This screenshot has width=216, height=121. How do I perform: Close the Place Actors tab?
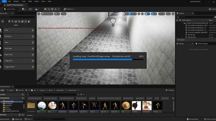pos(12,13)
